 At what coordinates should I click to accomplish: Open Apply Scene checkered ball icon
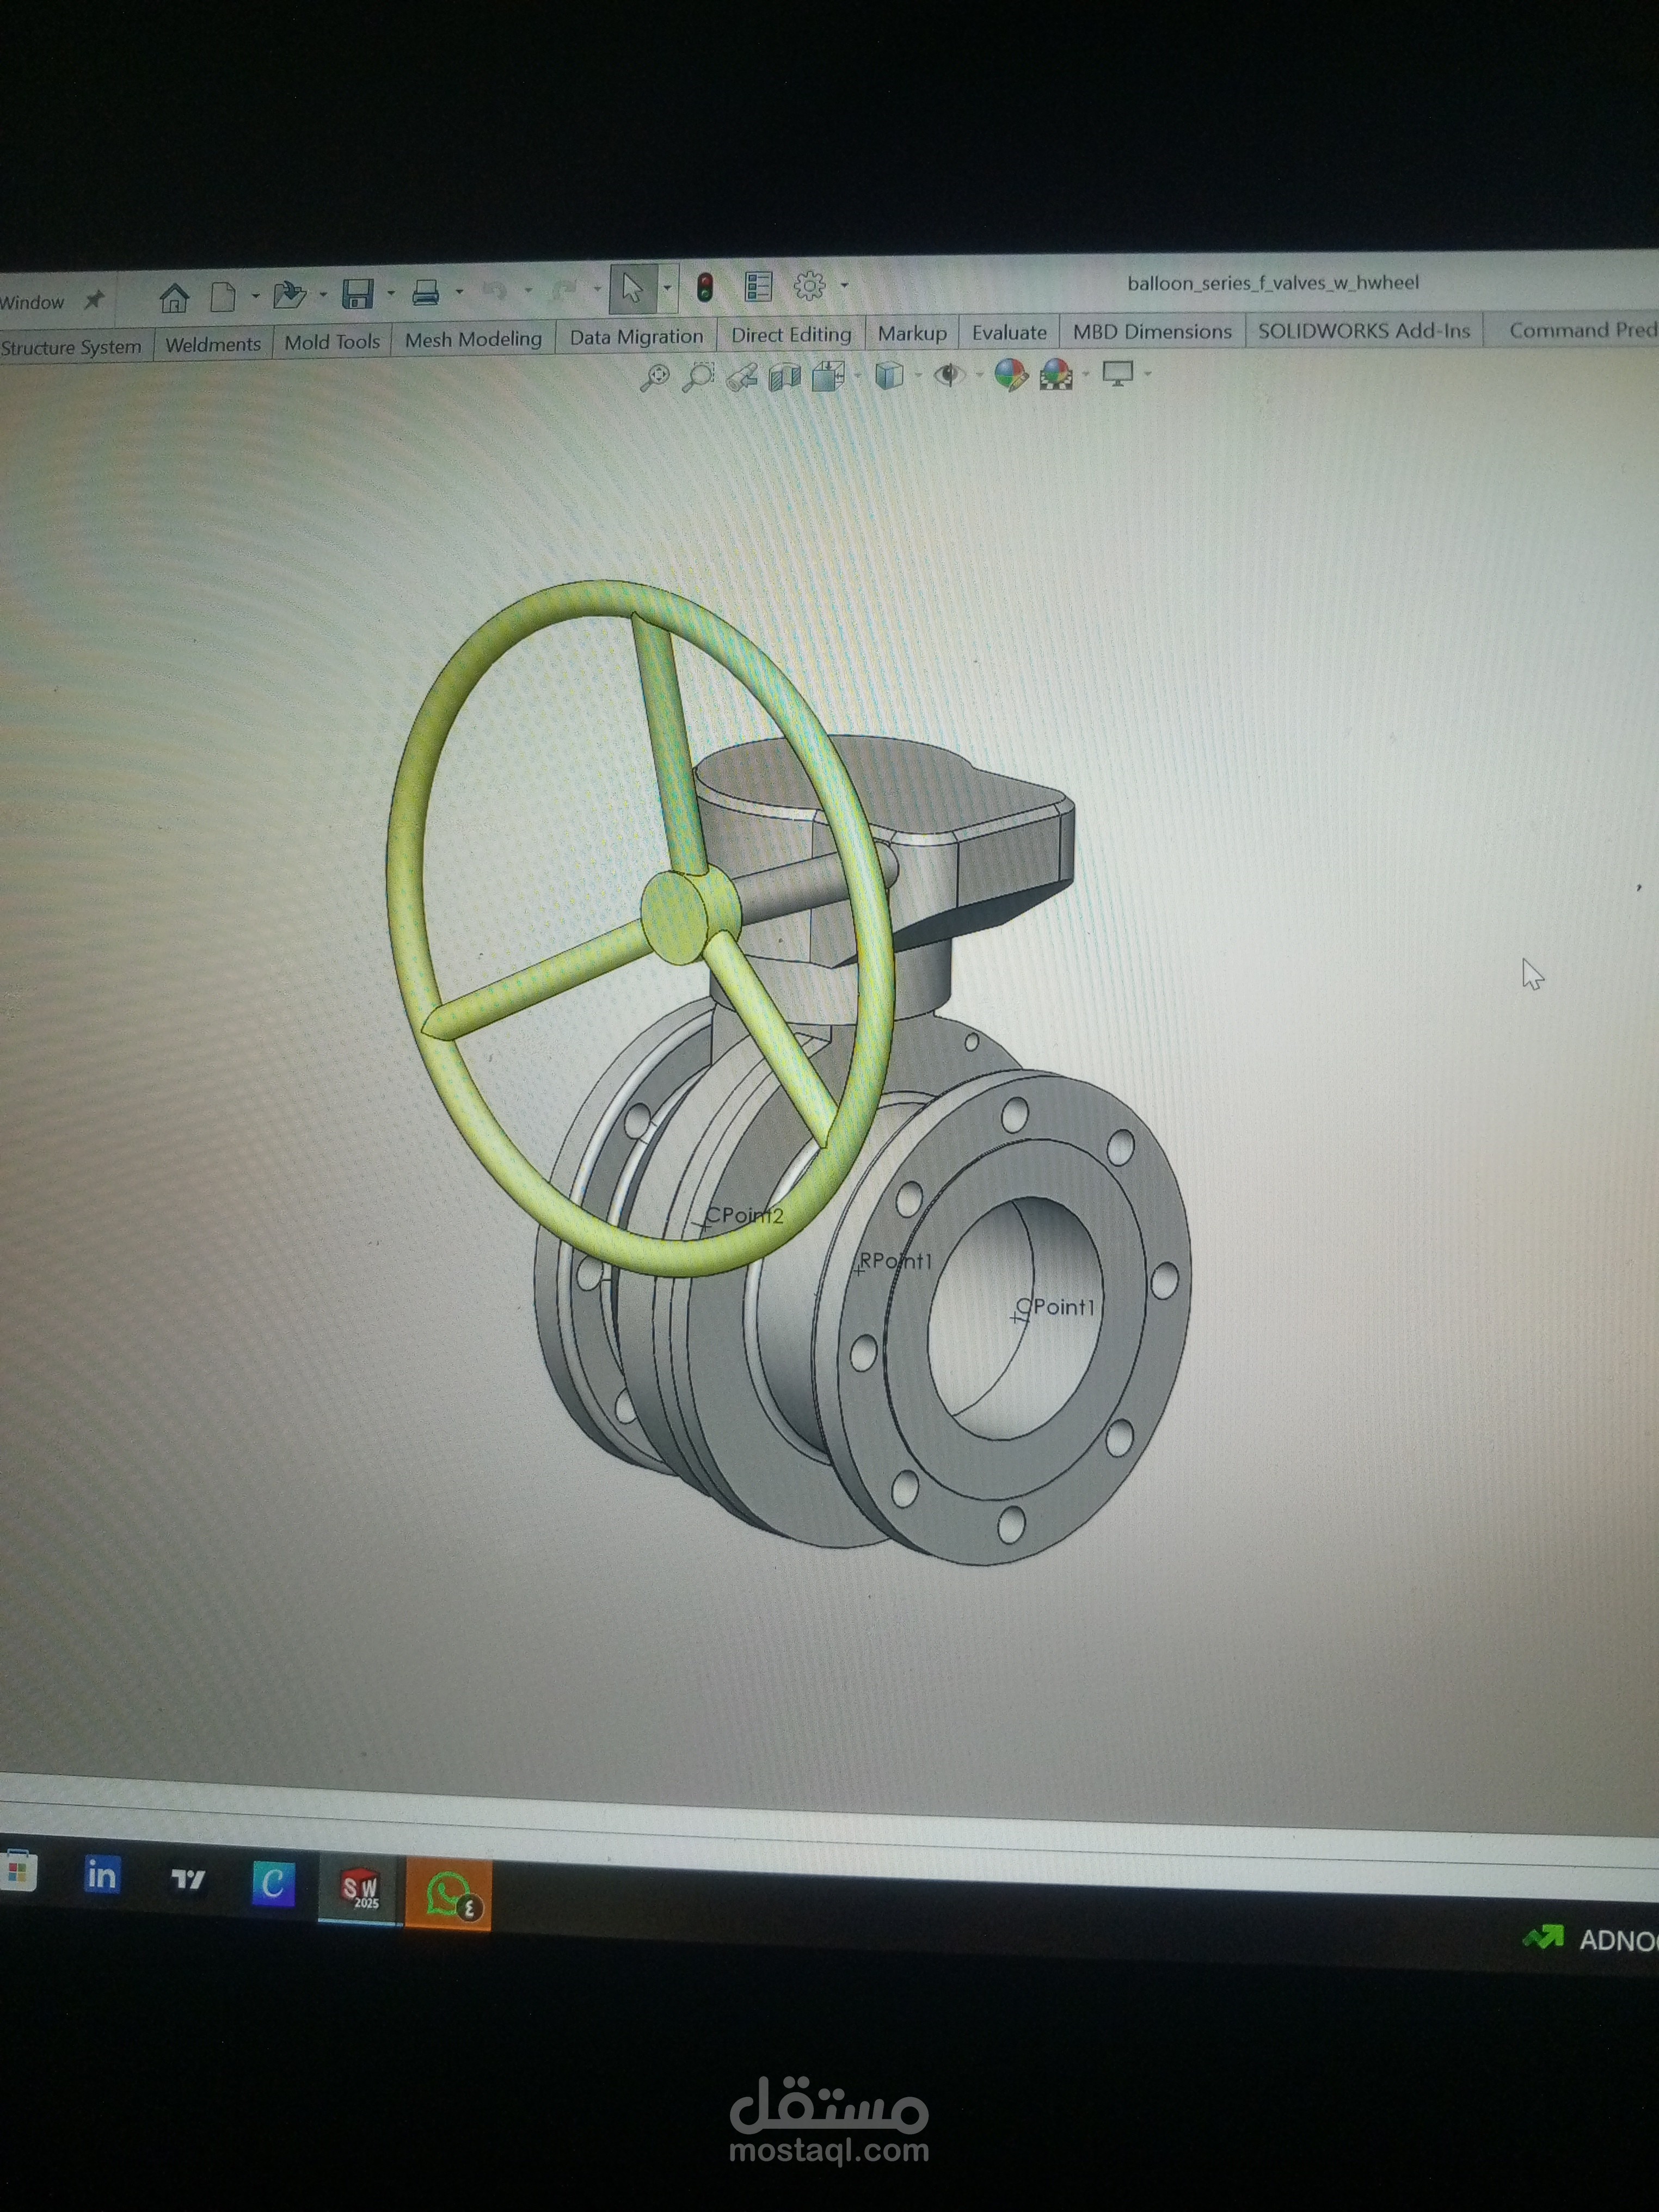pos(1056,374)
